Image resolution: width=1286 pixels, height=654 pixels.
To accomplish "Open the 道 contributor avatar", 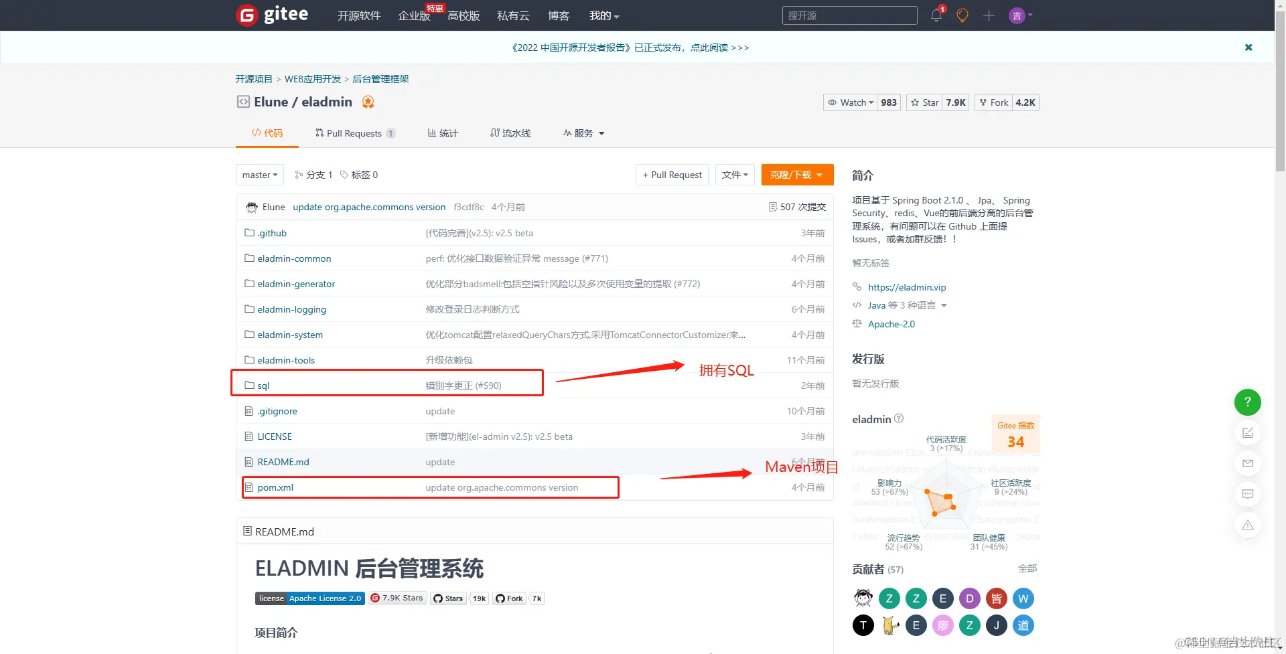I will (x=1023, y=625).
